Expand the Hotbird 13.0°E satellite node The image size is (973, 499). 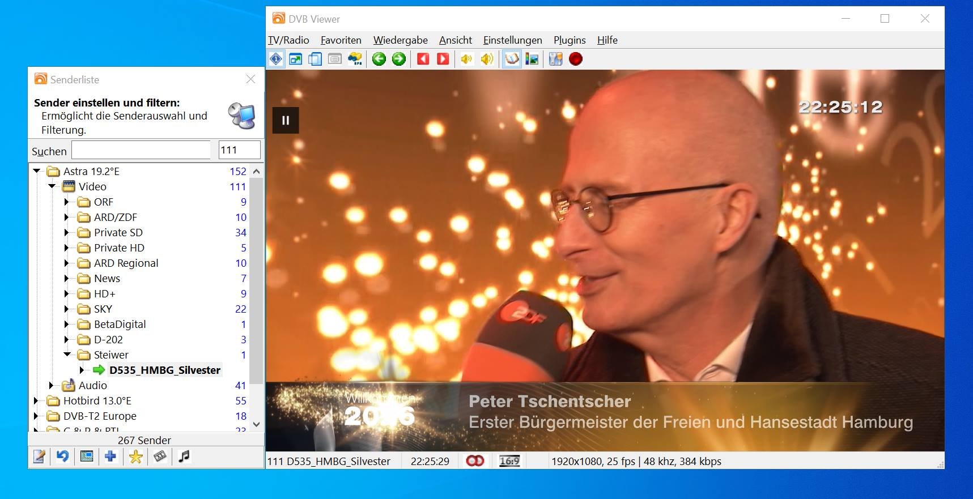(x=36, y=401)
